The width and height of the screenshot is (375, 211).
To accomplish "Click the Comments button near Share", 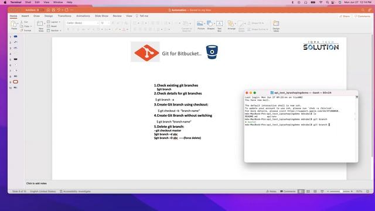I will [362, 16].
